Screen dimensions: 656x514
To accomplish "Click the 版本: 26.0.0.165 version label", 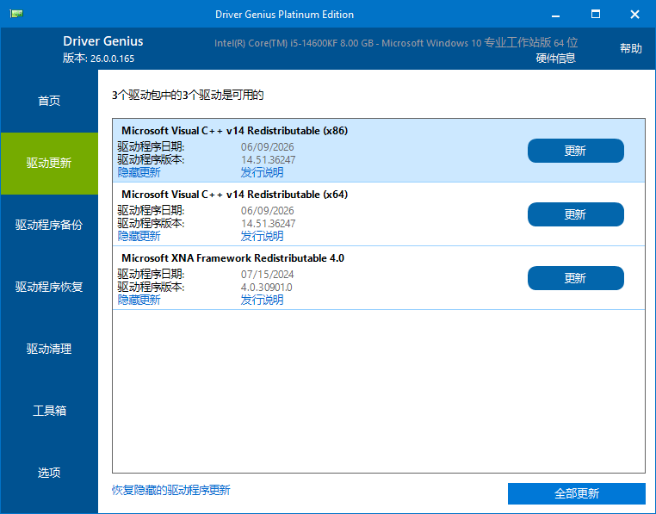I will tap(98, 59).
